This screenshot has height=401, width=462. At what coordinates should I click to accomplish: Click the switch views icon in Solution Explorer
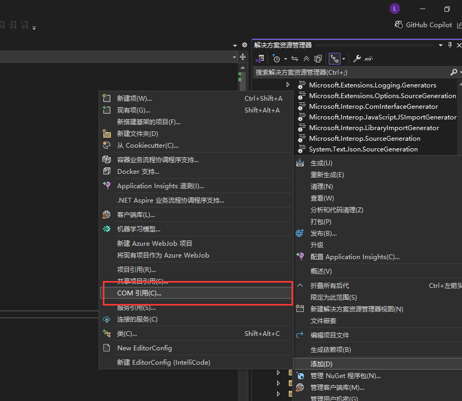(x=261, y=59)
